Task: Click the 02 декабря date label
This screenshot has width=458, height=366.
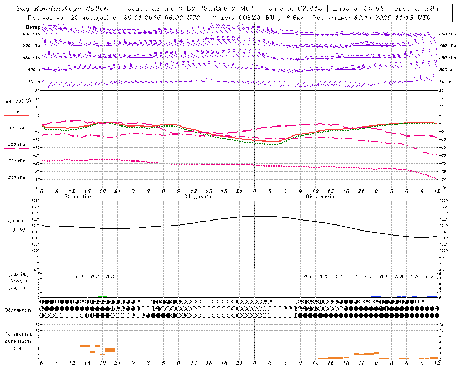Action: [322, 197]
